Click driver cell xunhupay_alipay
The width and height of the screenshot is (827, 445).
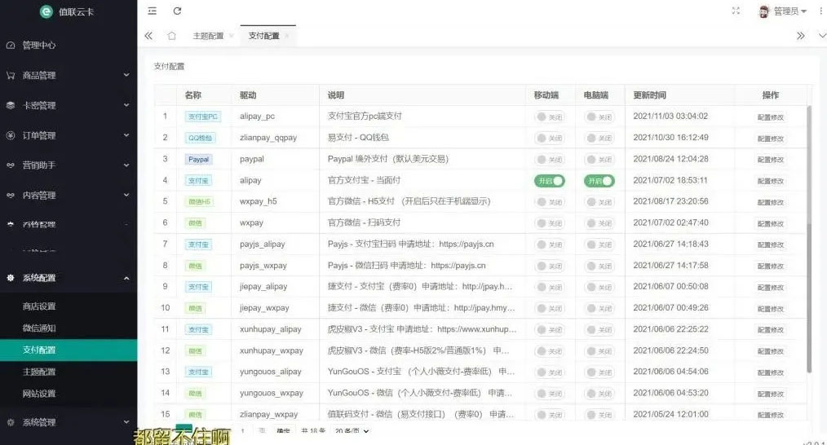pos(271,329)
